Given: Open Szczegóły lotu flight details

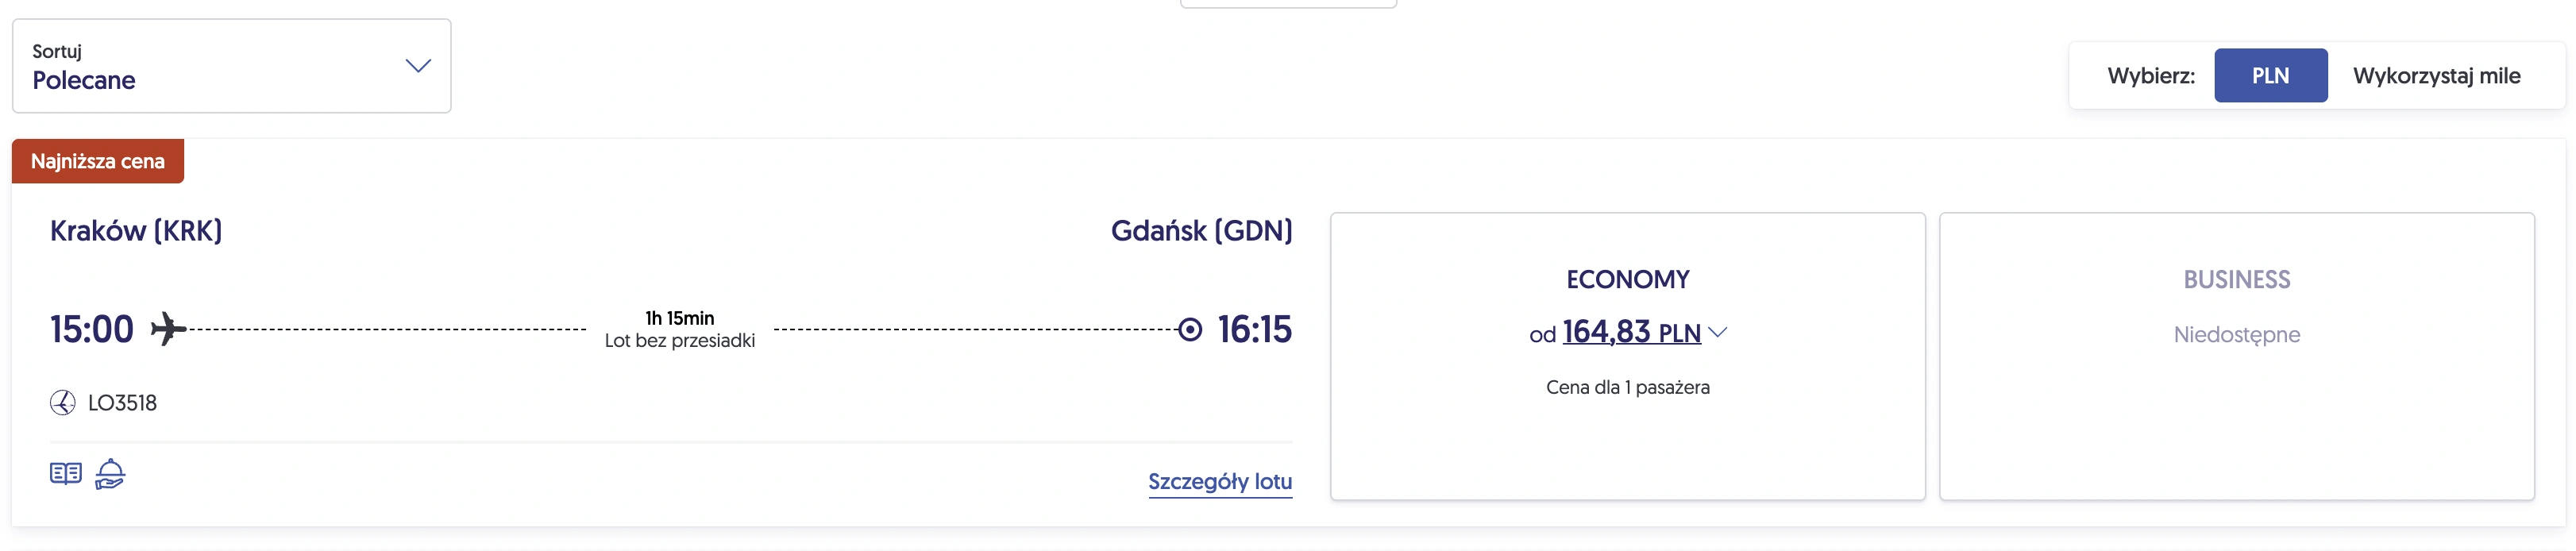Looking at the screenshot, I should coord(1220,482).
